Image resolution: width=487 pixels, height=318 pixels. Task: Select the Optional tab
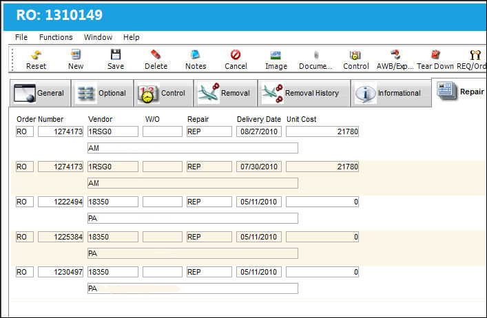[x=103, y=93]
